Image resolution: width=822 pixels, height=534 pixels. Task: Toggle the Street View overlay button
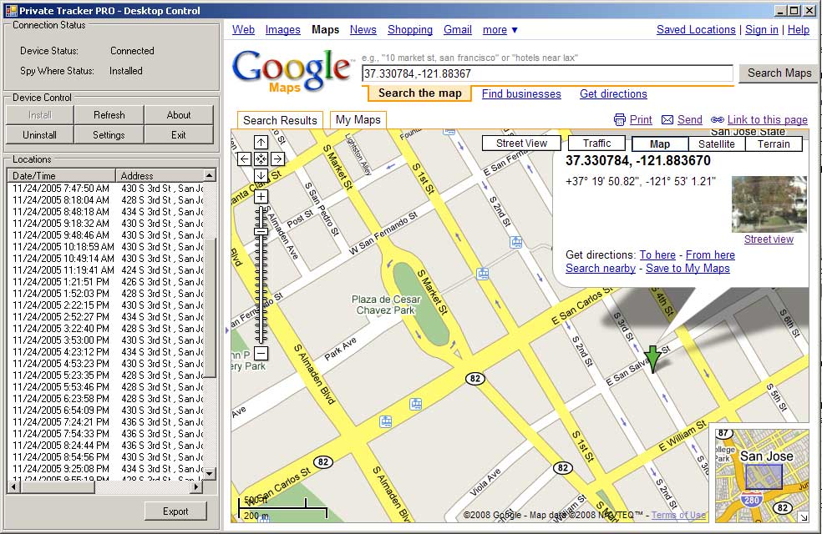coord(521,143)
